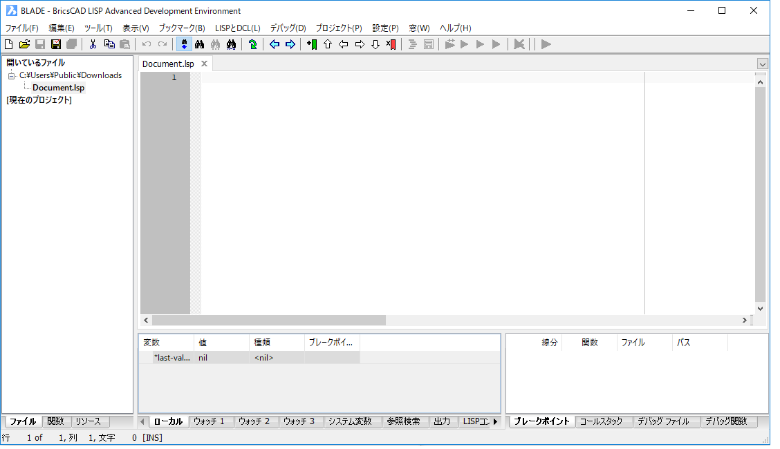Viewport: 780px width, 449px height.
Task: Remove bookmarks with the red bookmark X icon
Action: point(391,44)
